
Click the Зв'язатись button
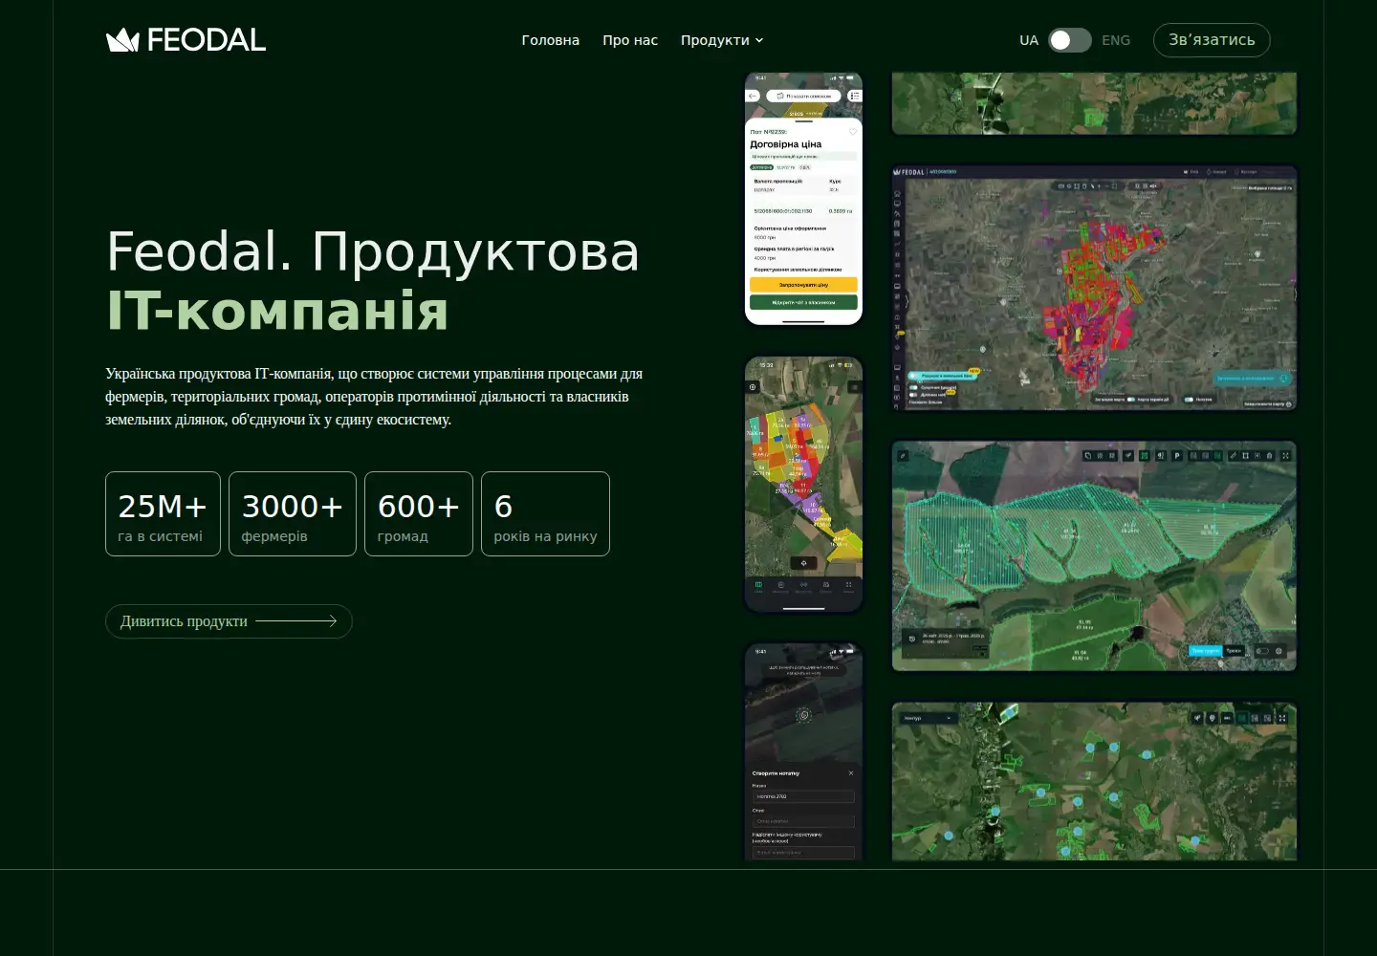(x=1212, y=40)
